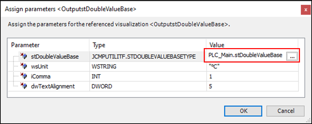Confirm with the OK button
Screen dimensions: 312x124
click(x=243, y=111)
